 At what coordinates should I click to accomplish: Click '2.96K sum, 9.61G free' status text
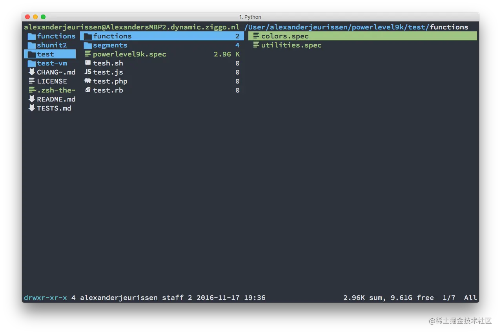click(x=388, y=298)
